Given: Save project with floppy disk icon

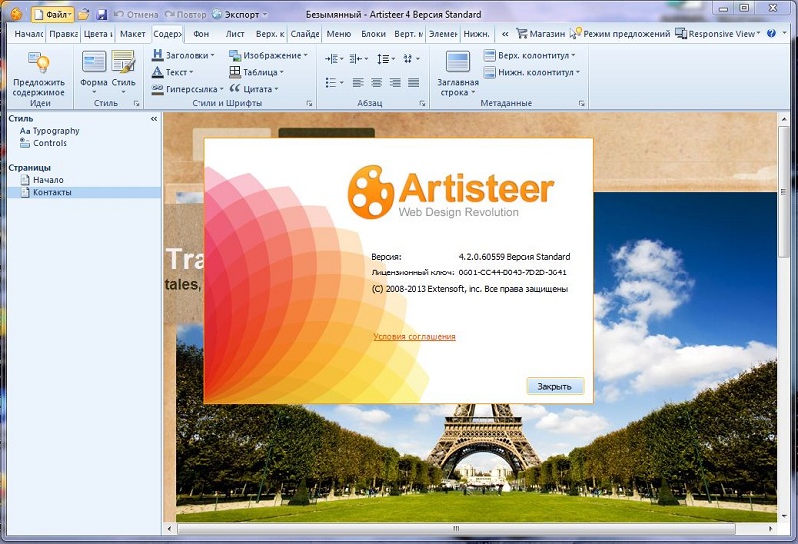Looking at the screenshot, I should 102,14.
